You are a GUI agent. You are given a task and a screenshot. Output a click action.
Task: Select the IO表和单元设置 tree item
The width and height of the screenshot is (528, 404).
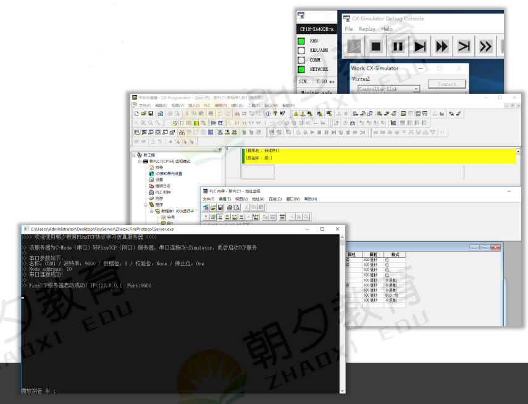tap(169, 174)
